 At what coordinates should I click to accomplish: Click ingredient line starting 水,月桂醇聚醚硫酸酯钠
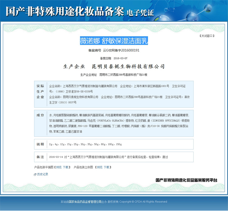point(119,115)
